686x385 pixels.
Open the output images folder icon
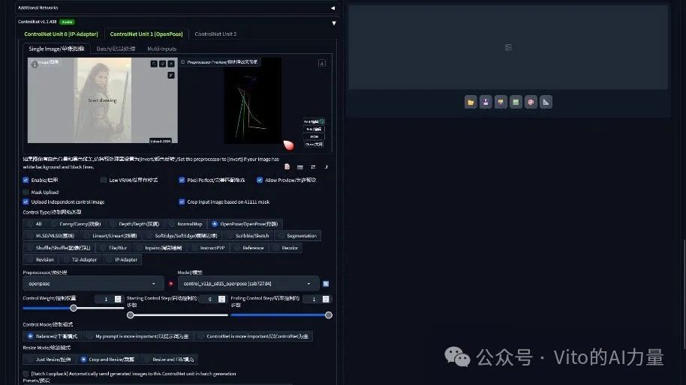pos(471,102)
